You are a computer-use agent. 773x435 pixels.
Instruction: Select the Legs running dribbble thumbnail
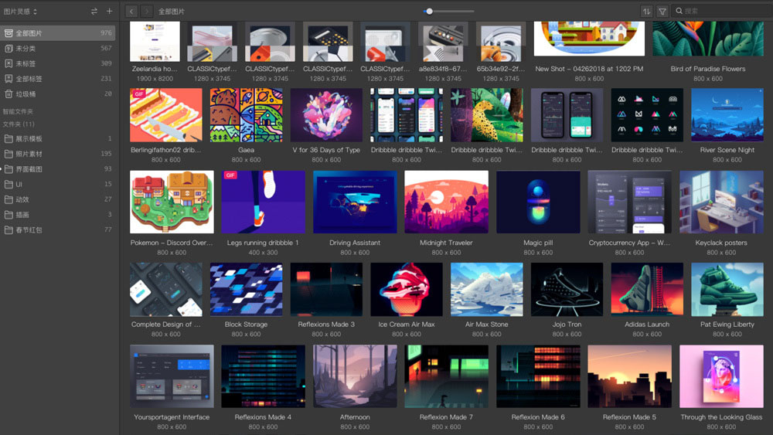(264, 202)
